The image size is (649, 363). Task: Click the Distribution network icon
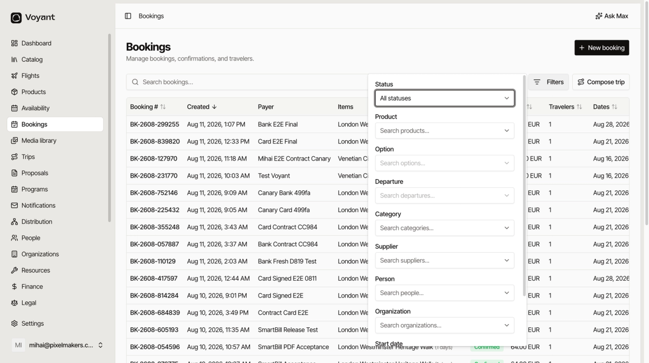point(15,222)
